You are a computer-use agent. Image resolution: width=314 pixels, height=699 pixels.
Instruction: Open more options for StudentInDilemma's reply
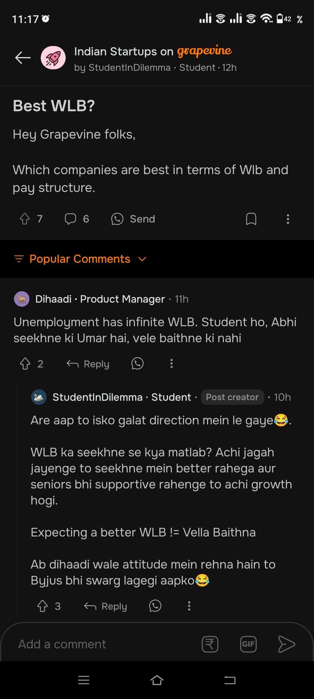click(x=189, y=606)
